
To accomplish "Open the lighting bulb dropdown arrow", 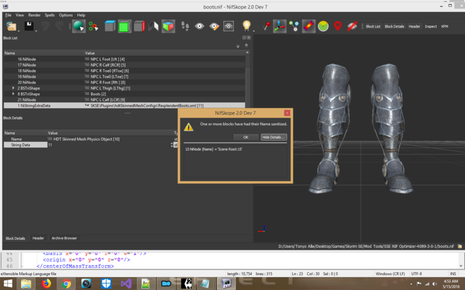I will click(x=254, y=30).
